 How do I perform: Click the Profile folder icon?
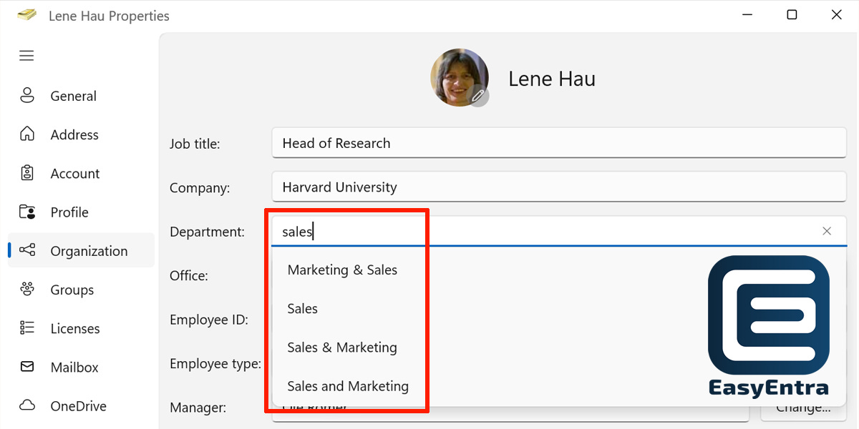[27, 212]
